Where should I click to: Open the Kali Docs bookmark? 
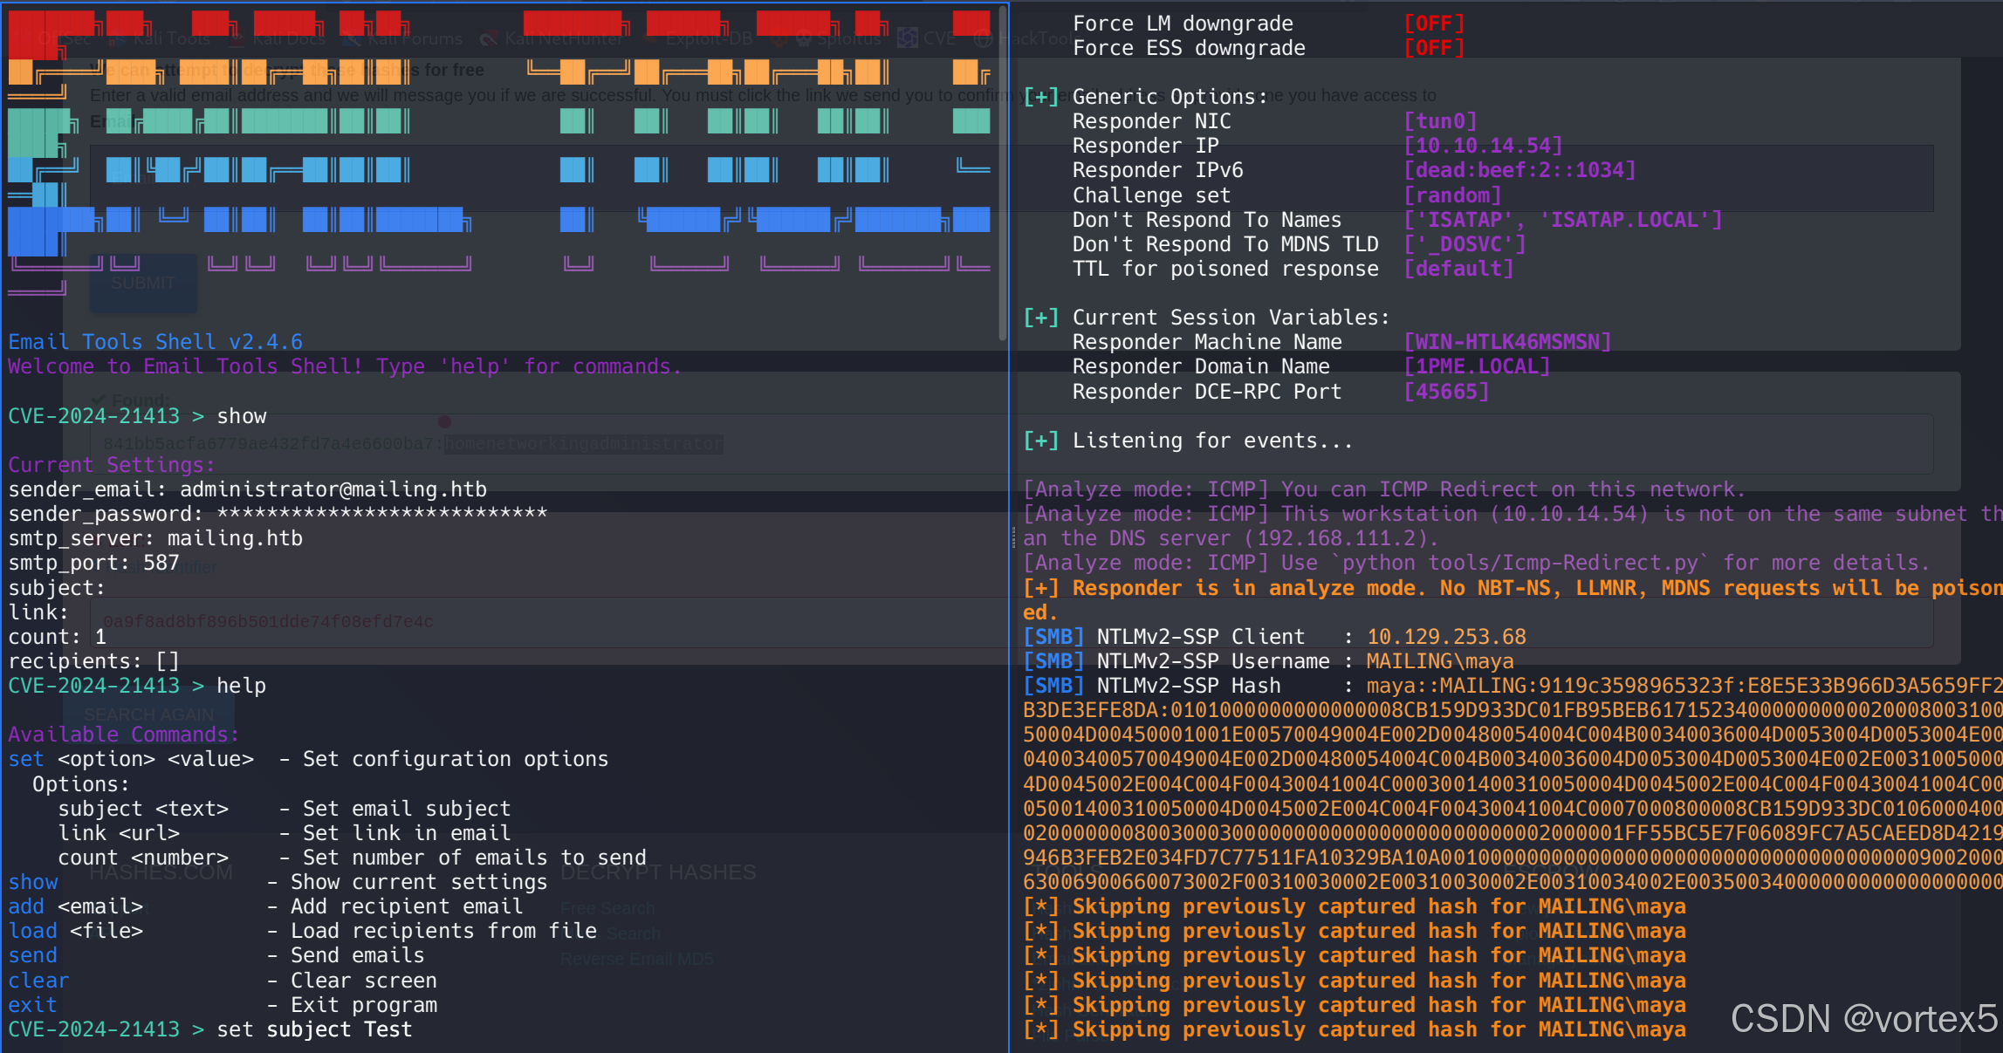coord(288,38)
